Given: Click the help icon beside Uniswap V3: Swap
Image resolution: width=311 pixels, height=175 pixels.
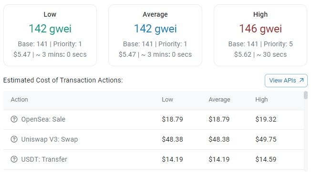Looking at the screenshot, I should 14,139.
